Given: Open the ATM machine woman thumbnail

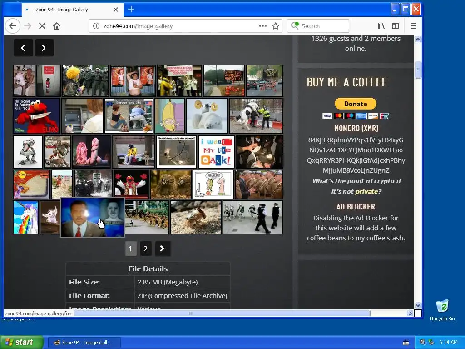Looking at the screenshot, I should click(83, 116).
